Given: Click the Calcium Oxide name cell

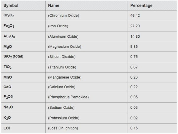Looking at the screenshot, I should click(62, 87).
